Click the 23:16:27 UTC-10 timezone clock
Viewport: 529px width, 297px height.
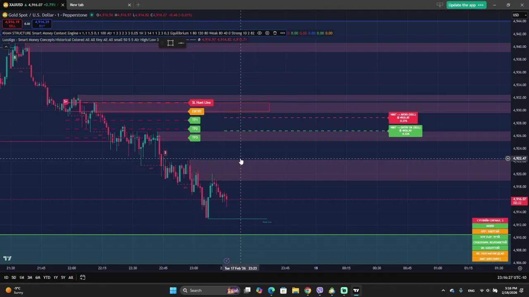512,278
